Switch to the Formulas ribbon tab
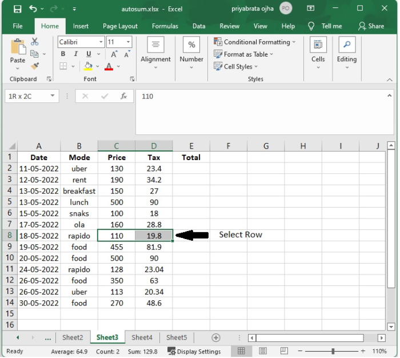Screen dimensions: 400x358 [x=165, y=26]
